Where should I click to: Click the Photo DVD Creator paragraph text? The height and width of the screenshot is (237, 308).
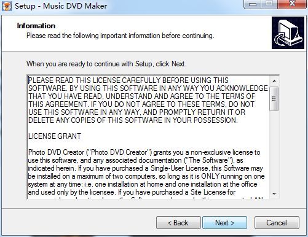pyautogui.click(x=146, y=173)
